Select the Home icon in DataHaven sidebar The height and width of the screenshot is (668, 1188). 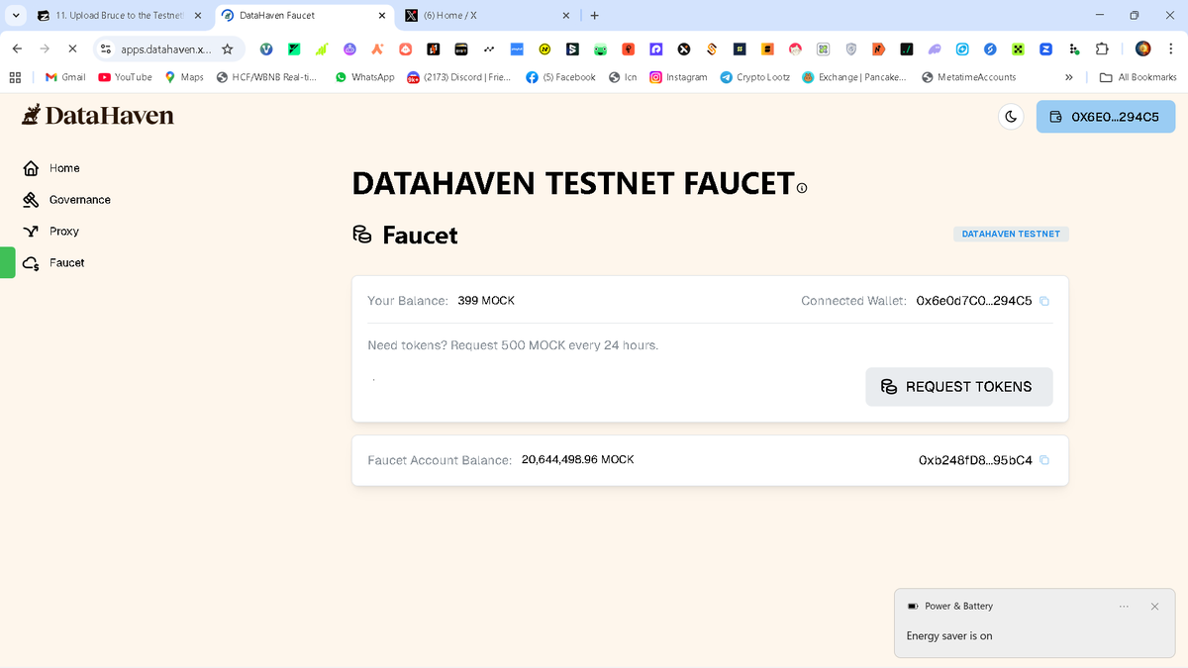31,167
